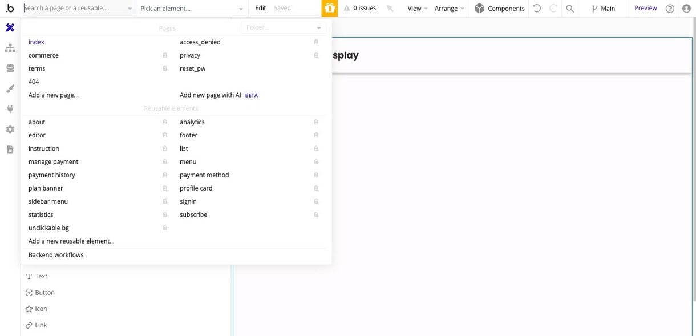Open the editor reusable element
Image resolution: width=696 pixels, height=336 pixels.
point(37,135)
